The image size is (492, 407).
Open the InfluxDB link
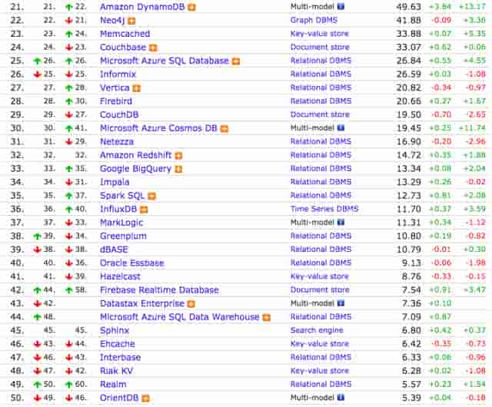click(x=118, y=209)
